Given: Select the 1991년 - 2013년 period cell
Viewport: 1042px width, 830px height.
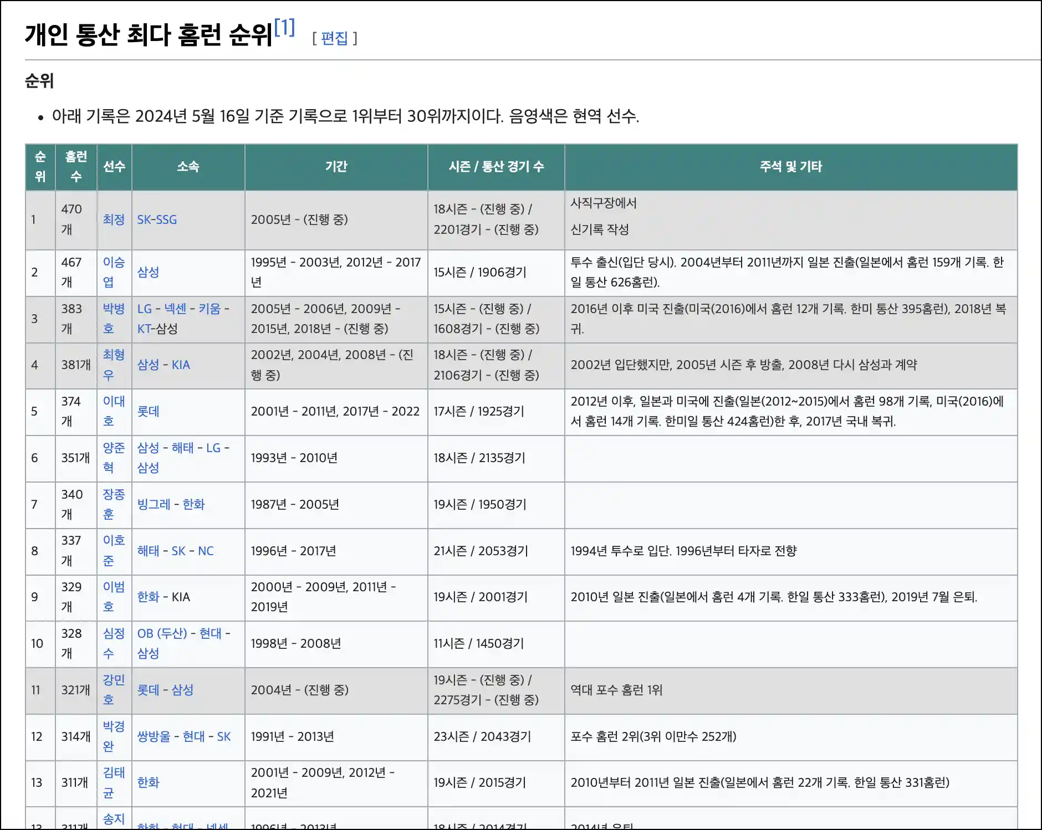Looking at the screenshot, I should [336, 736].
